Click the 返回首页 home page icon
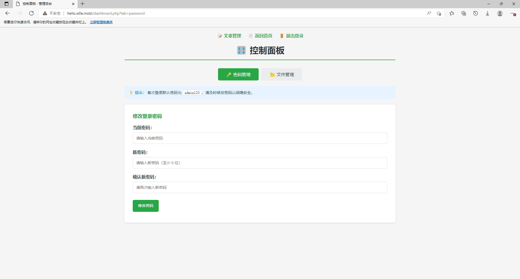 point(251,36)
